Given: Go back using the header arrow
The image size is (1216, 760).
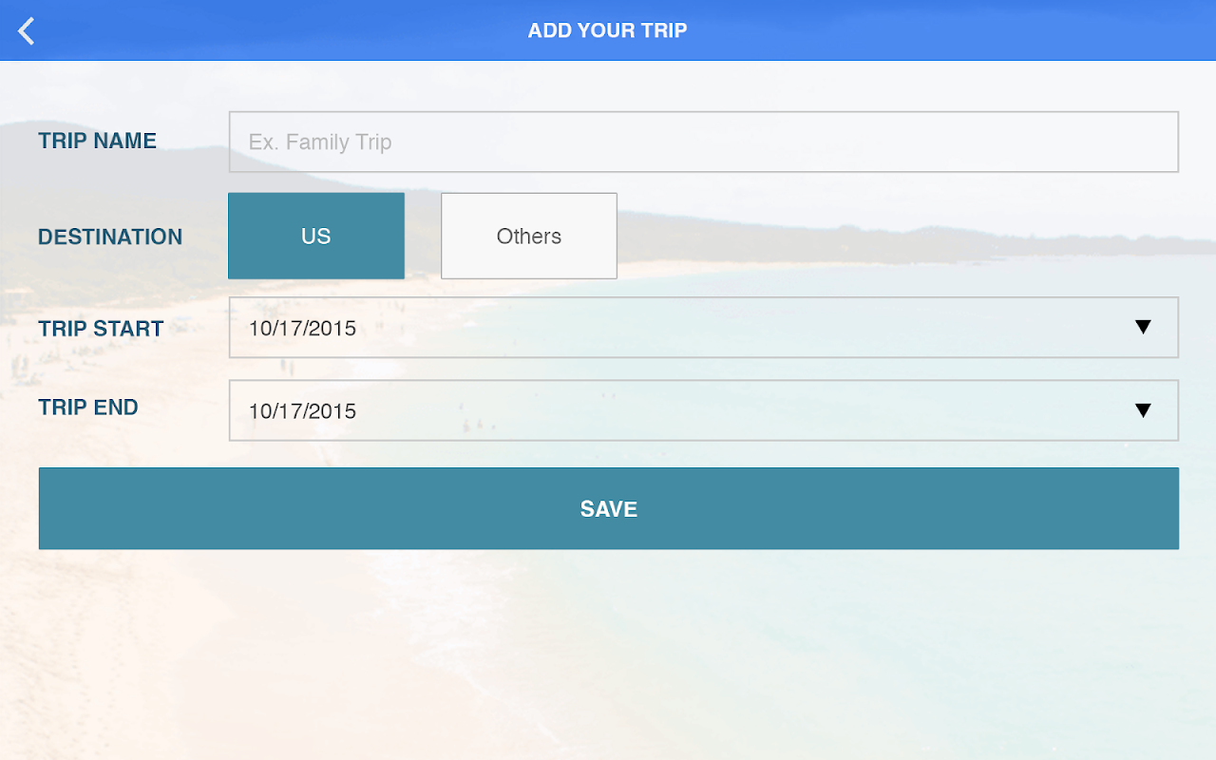Looking at the screenshot, I should click(27, 30).
